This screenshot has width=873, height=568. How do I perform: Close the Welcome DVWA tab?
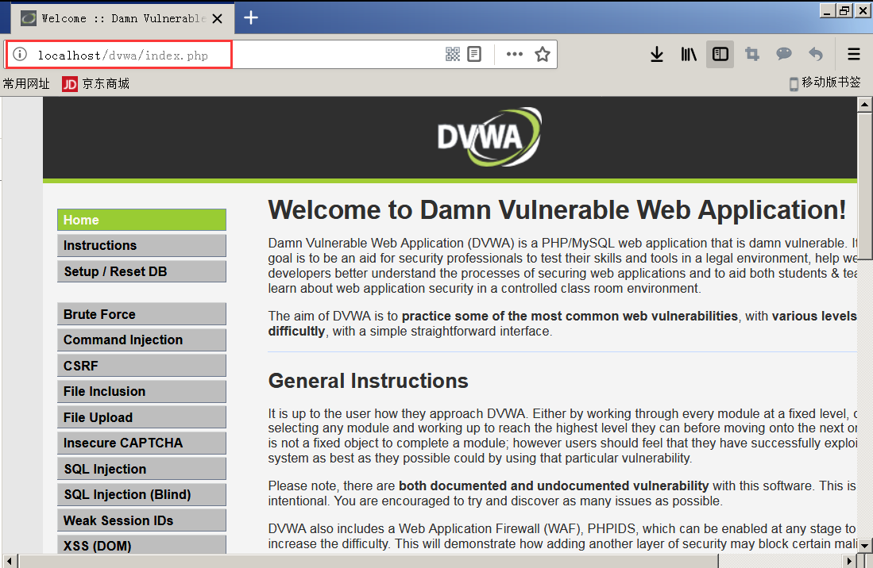click(x=218, y=18)
